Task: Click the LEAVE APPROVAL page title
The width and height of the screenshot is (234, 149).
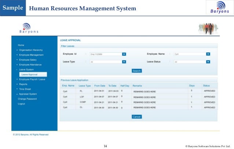Action: [70, 40]
